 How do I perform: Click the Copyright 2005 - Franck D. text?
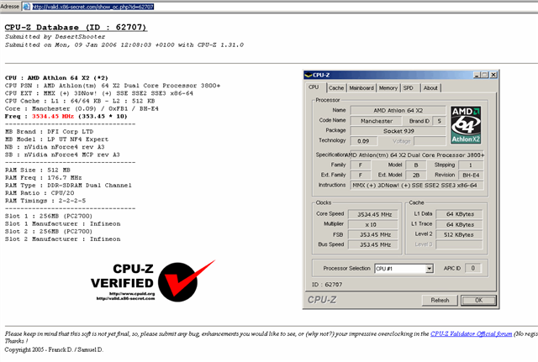coord(54,349)
